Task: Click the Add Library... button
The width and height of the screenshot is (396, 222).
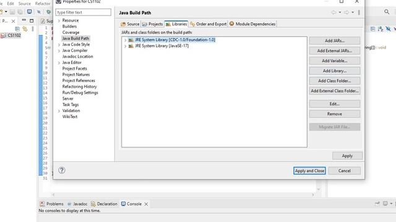Action: pos(335,71)
